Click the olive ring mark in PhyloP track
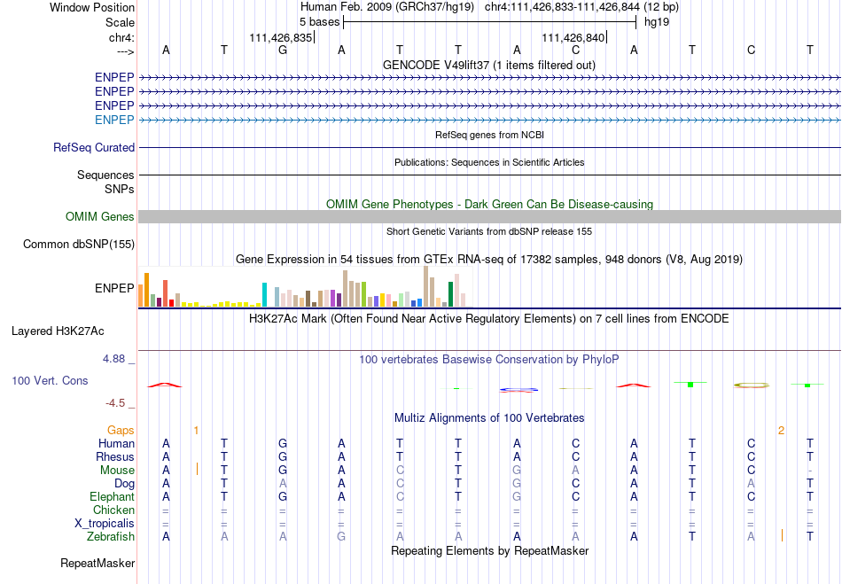This screenshot has height=584, width=842. (752, 385)
